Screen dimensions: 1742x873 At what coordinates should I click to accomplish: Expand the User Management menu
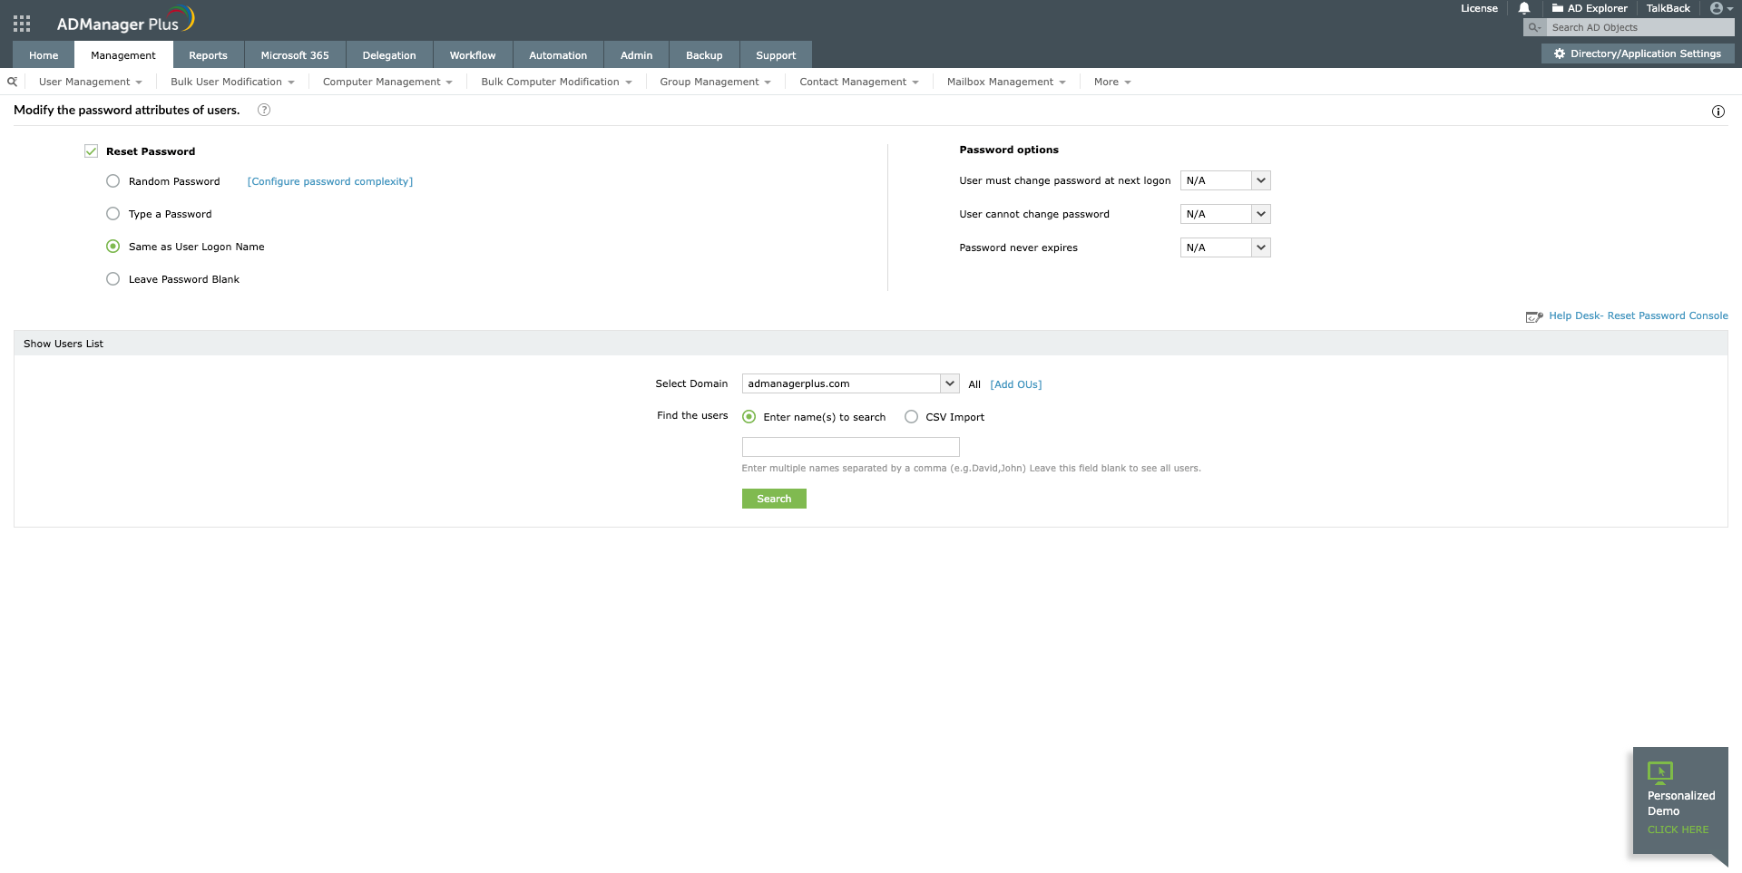coord(90,82)
